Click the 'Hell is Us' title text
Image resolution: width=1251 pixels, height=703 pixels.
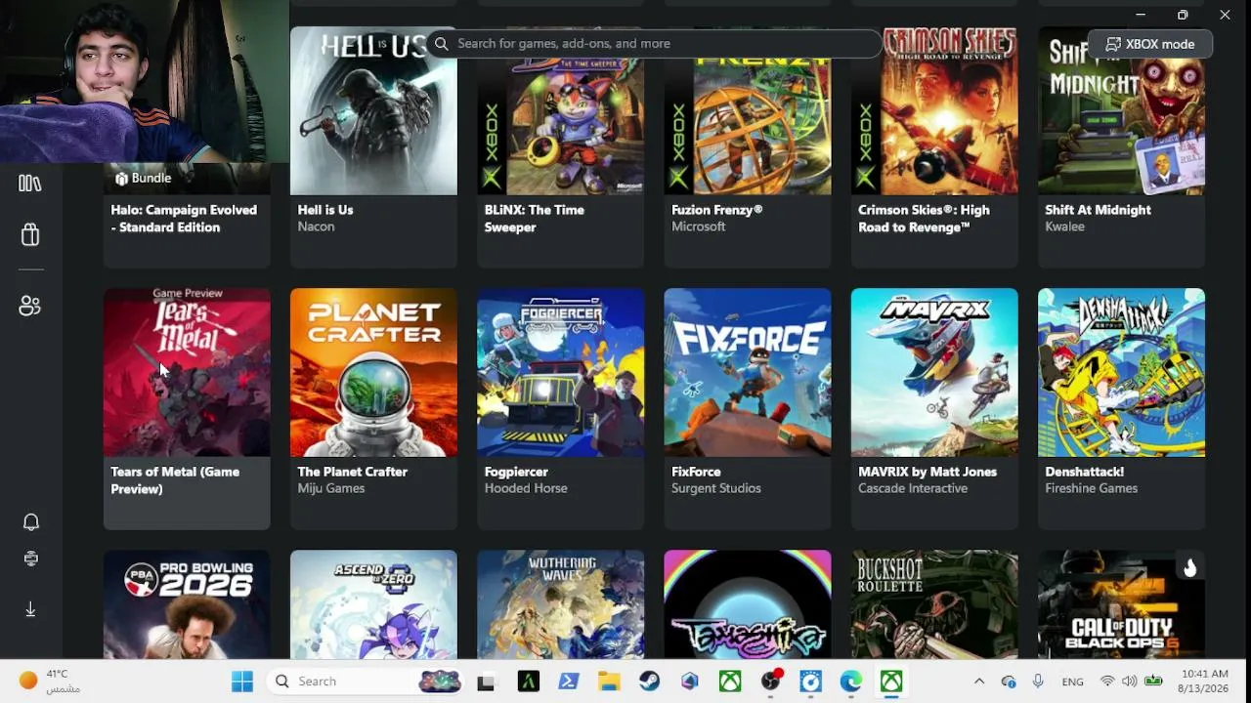click(x=325, y=210)
